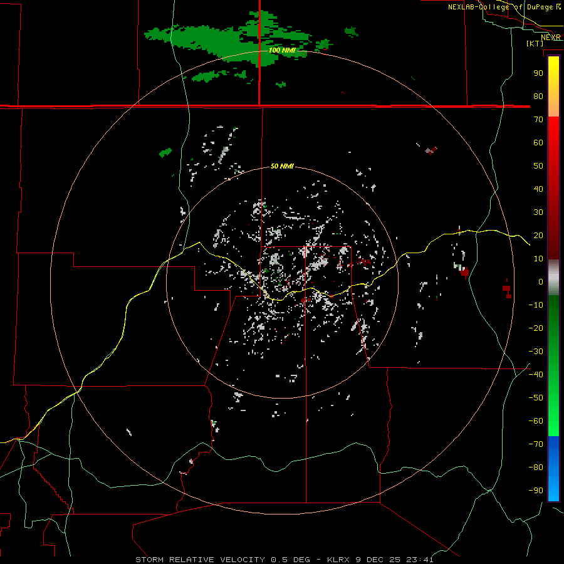Select the 50 NMI range ring label

pyautogui.click(x=282, y=166)
